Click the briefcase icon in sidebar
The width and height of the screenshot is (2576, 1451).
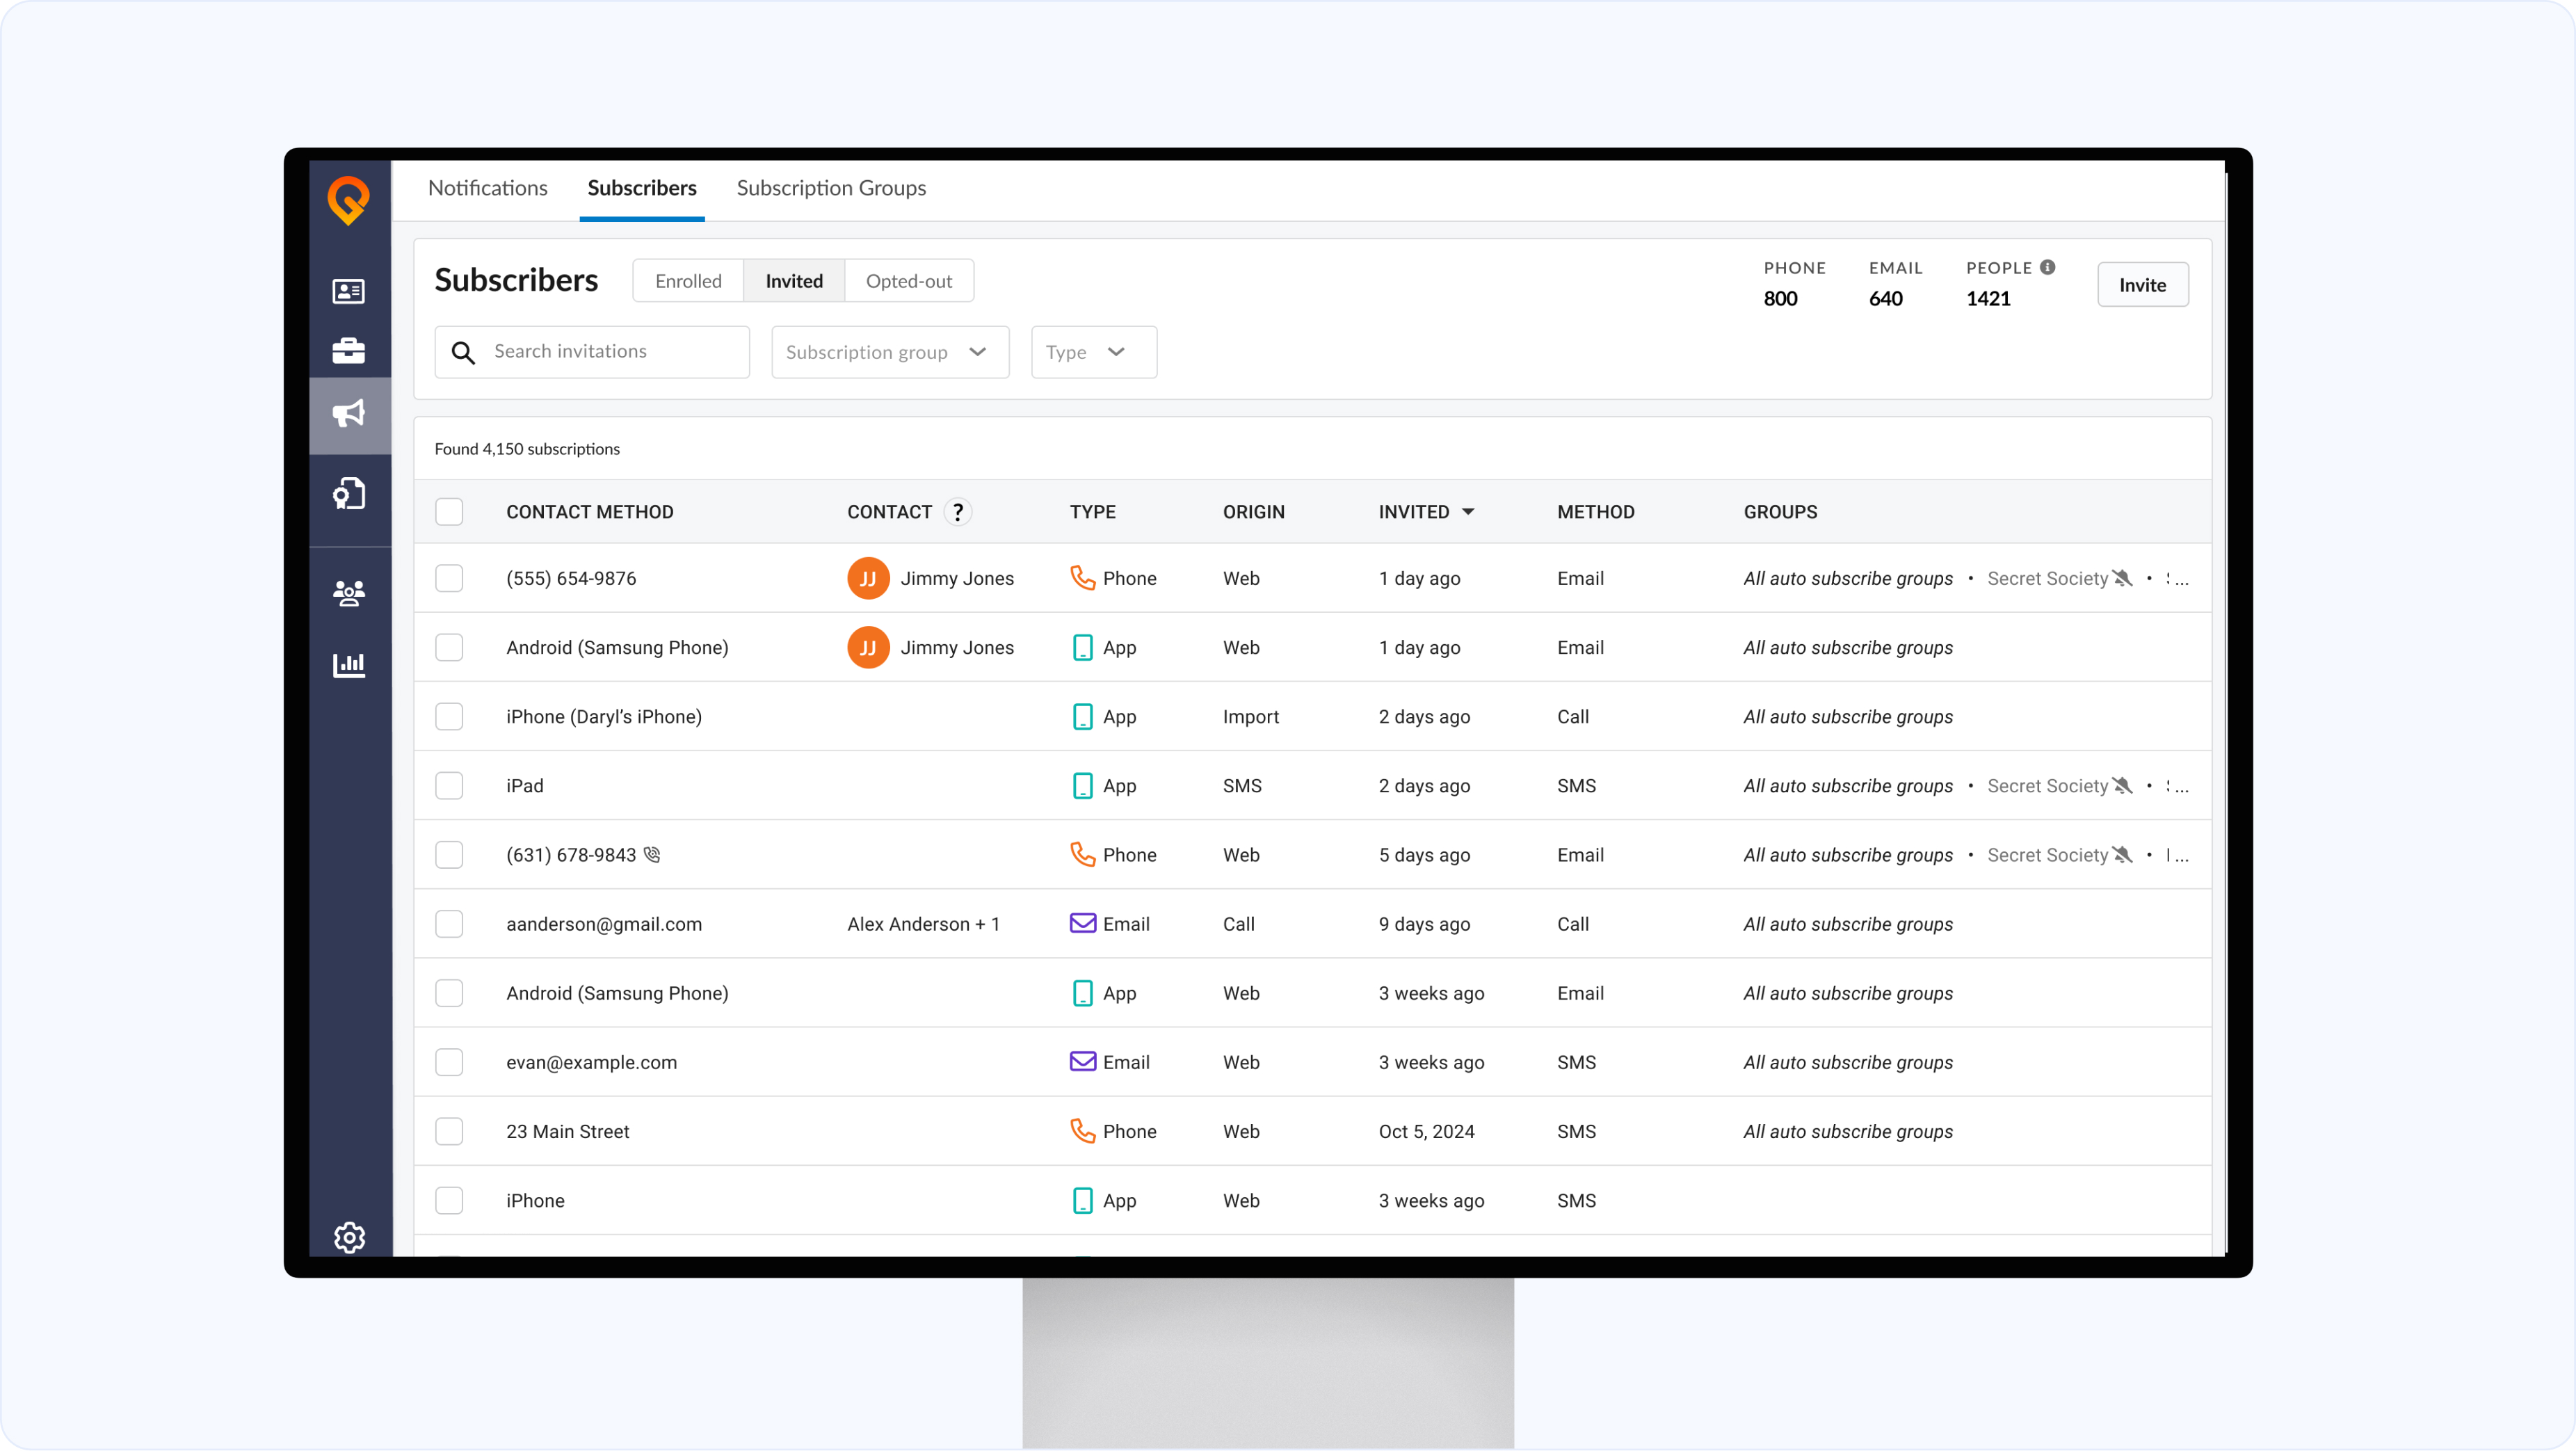(348, 351)
